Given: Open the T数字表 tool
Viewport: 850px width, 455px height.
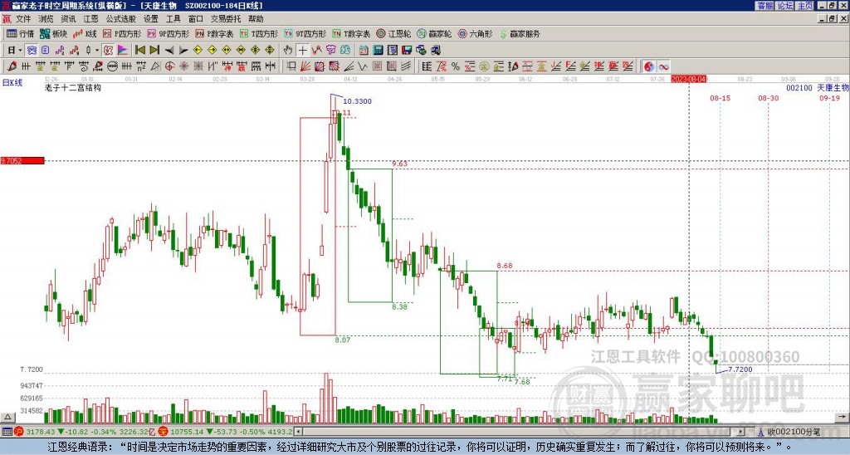Looking at the screenshot, I should point(351,33).
